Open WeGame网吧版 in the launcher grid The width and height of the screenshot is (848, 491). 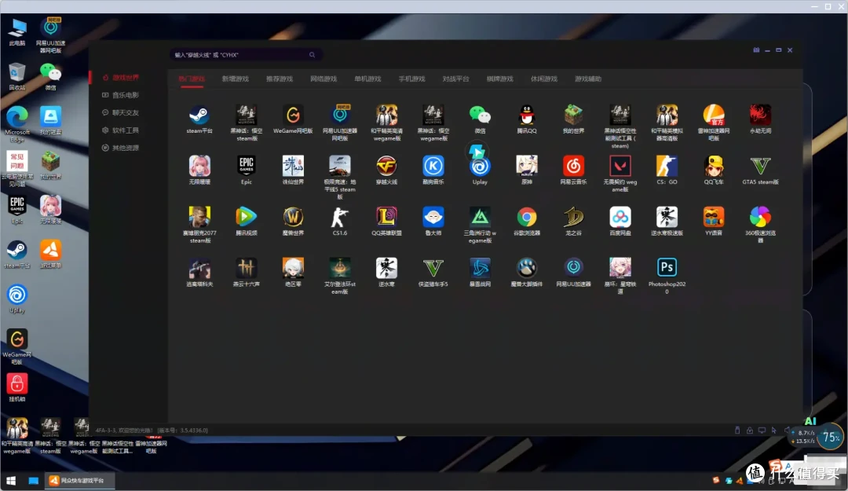click(x=293, y=115)
